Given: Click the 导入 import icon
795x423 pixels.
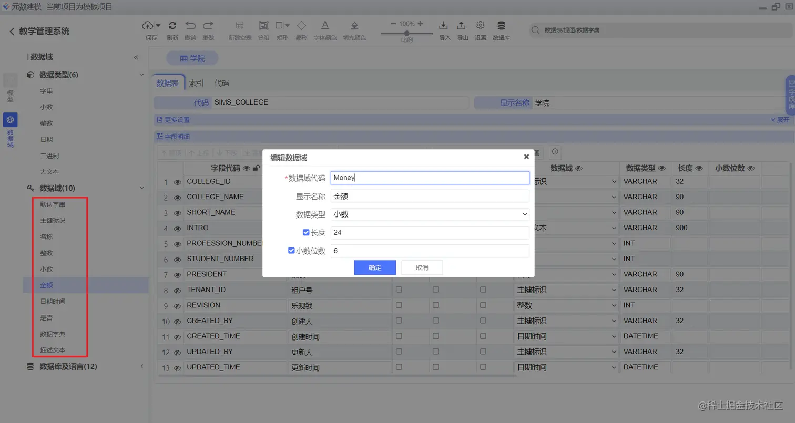Looking at the screenshot, I should pos(444,26).
